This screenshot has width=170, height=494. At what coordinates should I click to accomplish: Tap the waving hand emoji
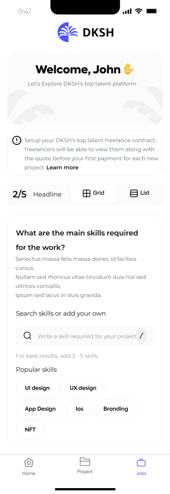pos(129,69)
